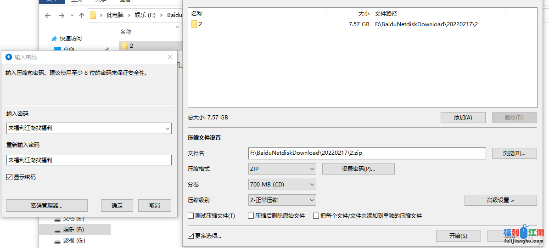This screenshot has width=549, height=248.
Task: Click the 快速访问 star icon
Action: 55,39
